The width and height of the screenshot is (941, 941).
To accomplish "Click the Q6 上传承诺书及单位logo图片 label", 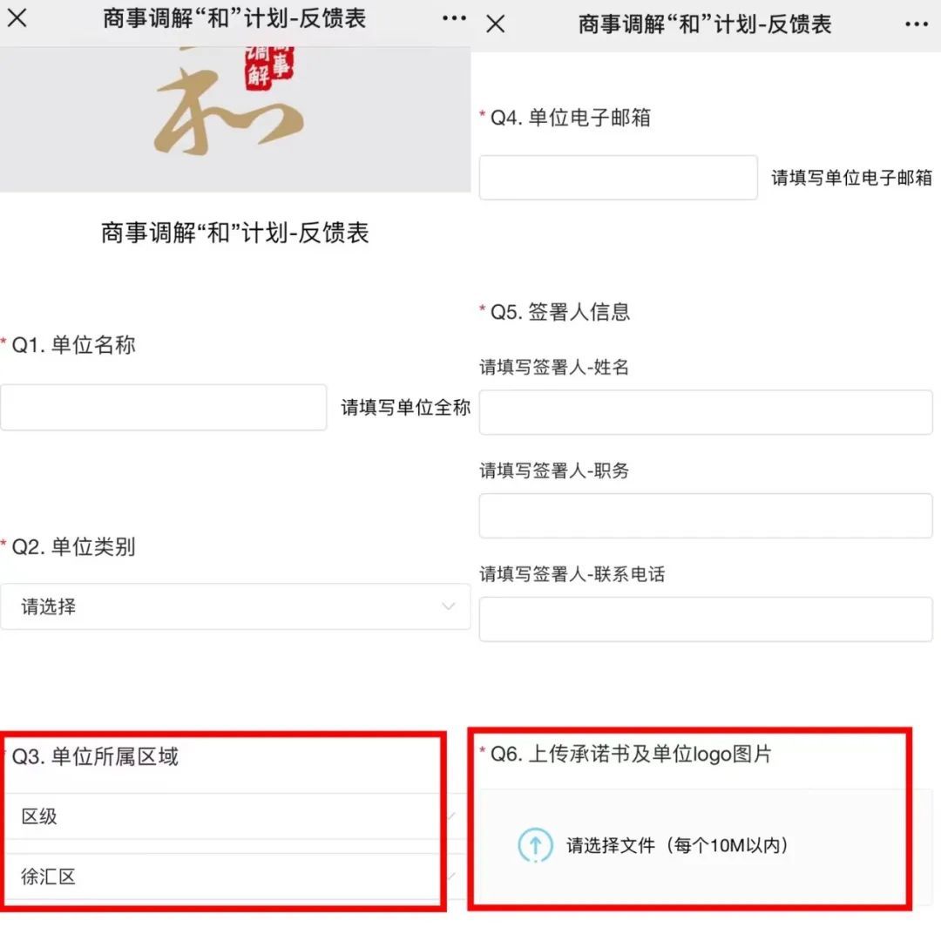I will (631, 754).
